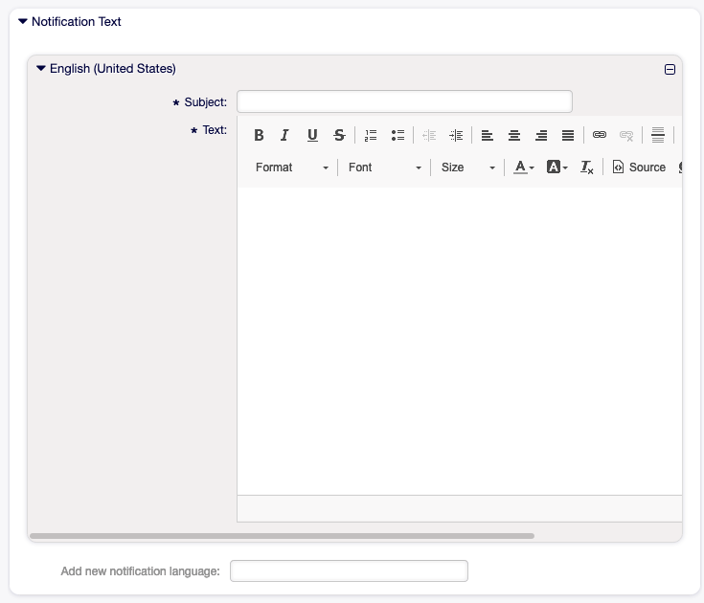
Task: Insert a numbered list
Action: click(x=371, y=136)
